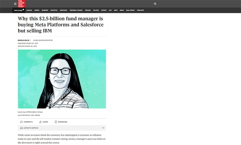The height and width of the screenshot is (145, 241).
Task: Click the Laura Lau illustration image
Action: pos(62,79)
